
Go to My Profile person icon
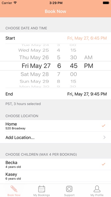click(97, 189)
